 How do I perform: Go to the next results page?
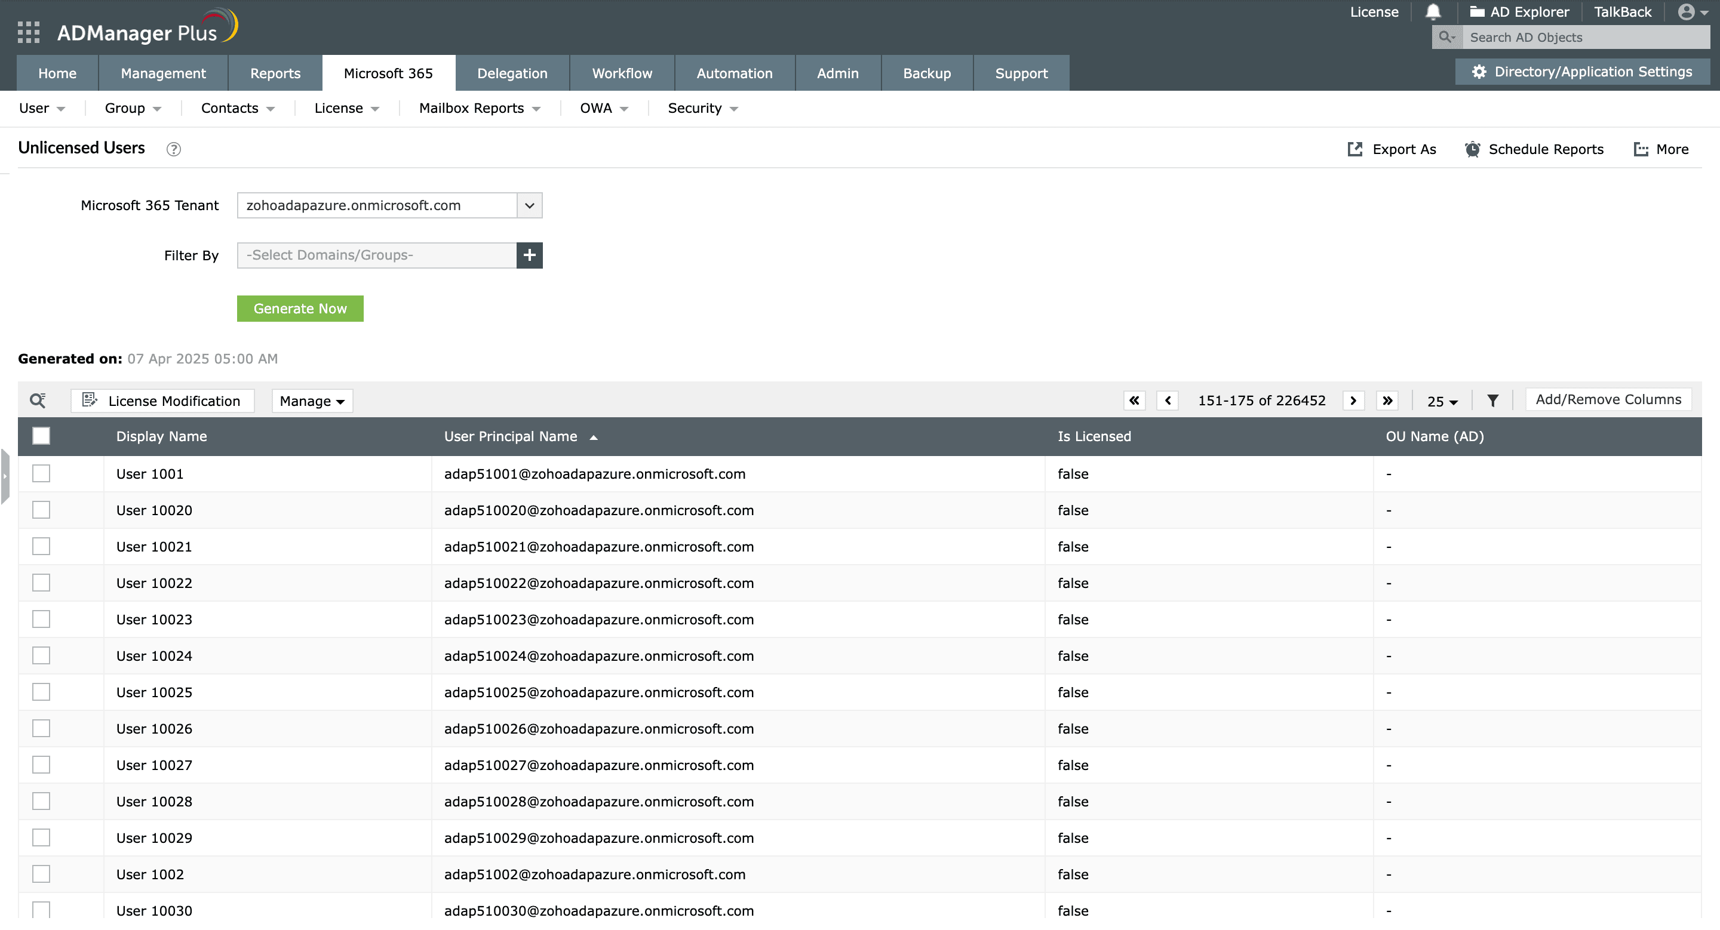[1353, 401]
